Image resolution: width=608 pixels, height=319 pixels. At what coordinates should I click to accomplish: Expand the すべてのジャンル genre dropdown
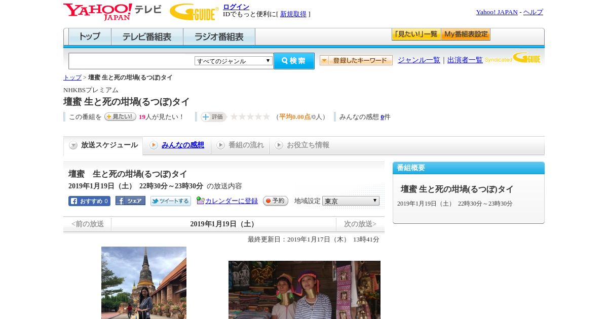click(234, 61)
